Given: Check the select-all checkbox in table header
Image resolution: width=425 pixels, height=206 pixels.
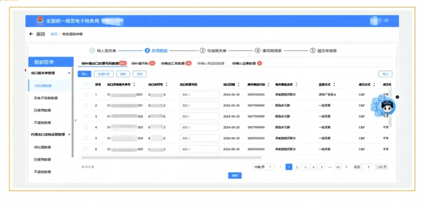Looking at the screenshot, I should click(85, 84).
